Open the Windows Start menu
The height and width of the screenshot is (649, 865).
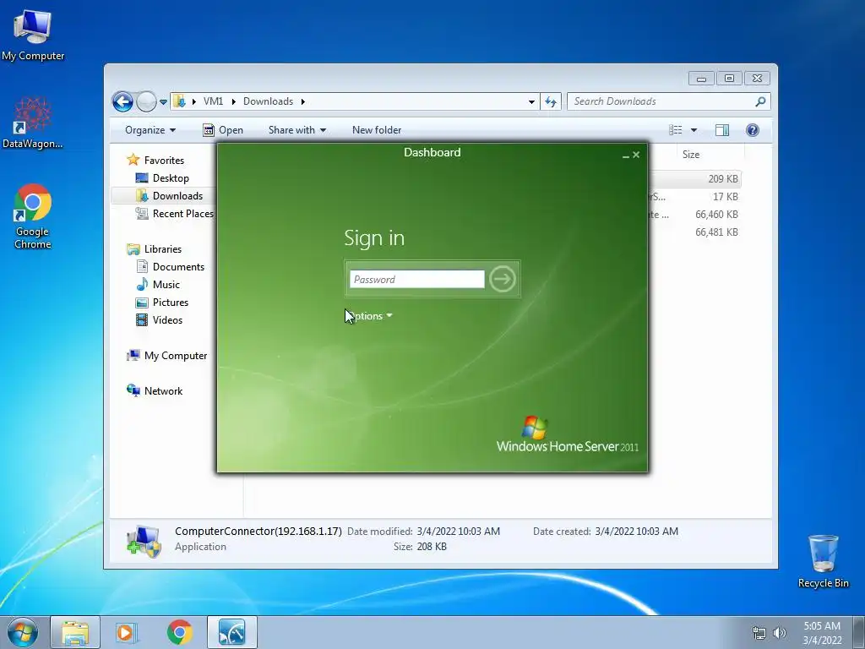(x=23, y=632)
